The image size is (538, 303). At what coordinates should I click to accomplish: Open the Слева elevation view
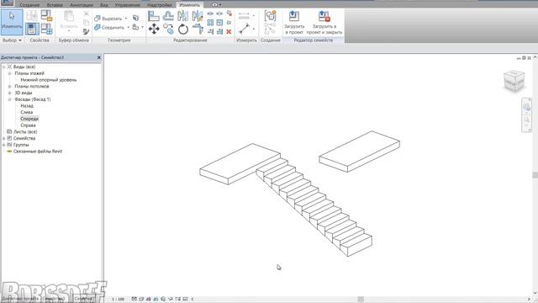pyautogui.click(x=26, y=112)
